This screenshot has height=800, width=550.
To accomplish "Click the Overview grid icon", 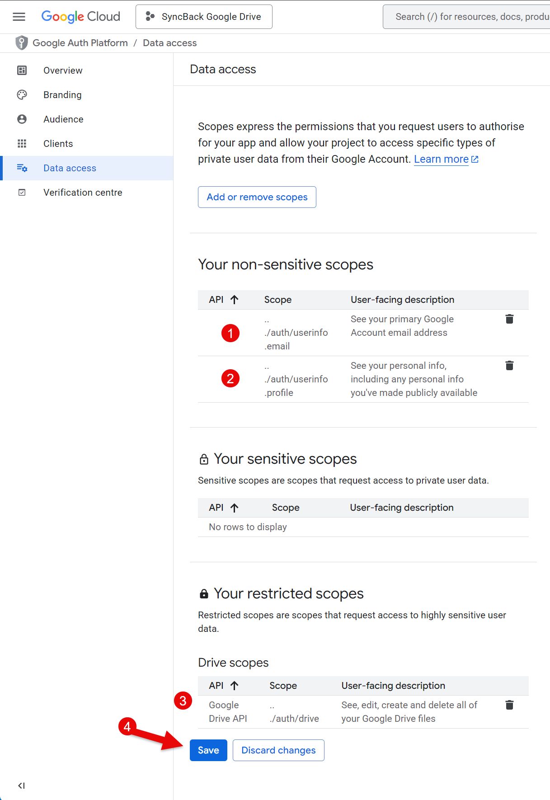I will (x=22, y=71).
